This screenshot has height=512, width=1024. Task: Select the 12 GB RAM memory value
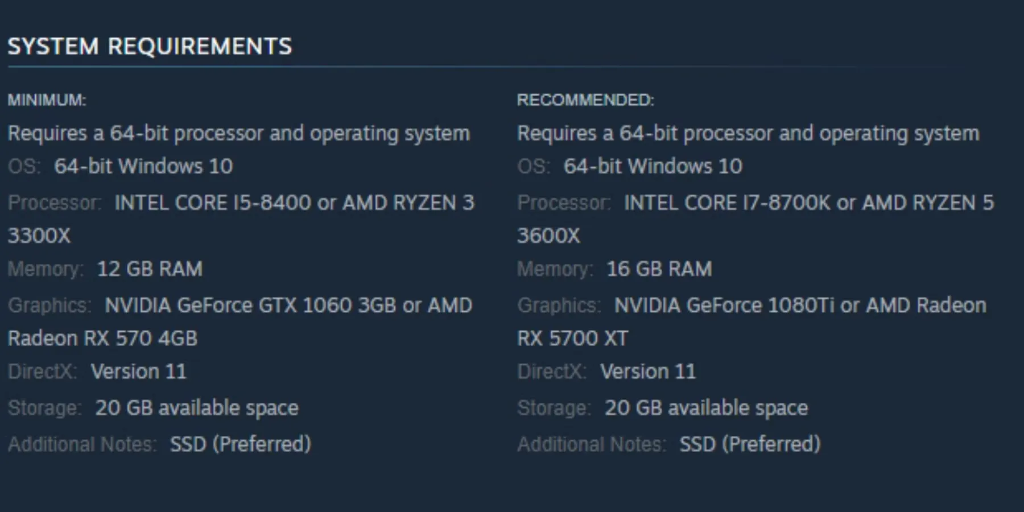pos(150,269)
